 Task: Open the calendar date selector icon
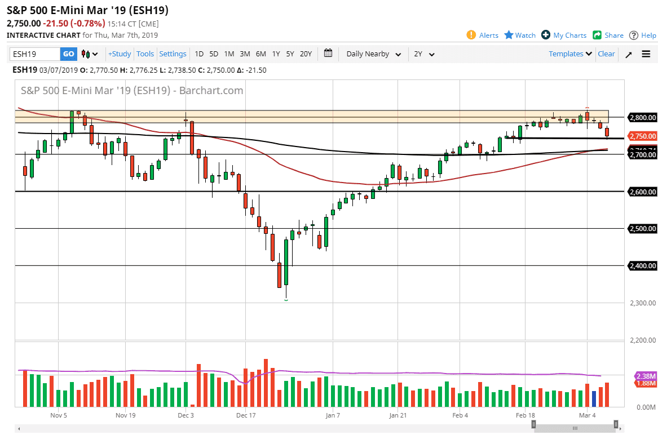(328, 54)
